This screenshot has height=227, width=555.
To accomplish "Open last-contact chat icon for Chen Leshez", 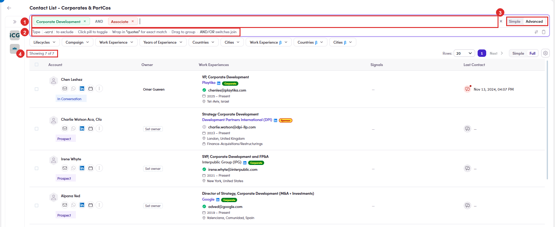I will pyautogui.click(x=467, y=89).
